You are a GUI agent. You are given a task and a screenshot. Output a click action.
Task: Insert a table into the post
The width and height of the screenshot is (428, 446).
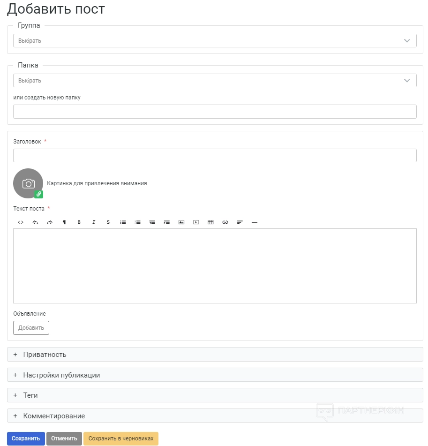pyautogui.click(x=210, y=222)
